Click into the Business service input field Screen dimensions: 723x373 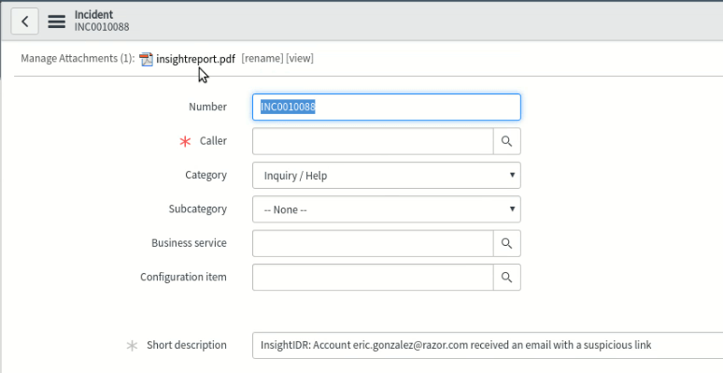pyautogui.click(x=373, y=243)
